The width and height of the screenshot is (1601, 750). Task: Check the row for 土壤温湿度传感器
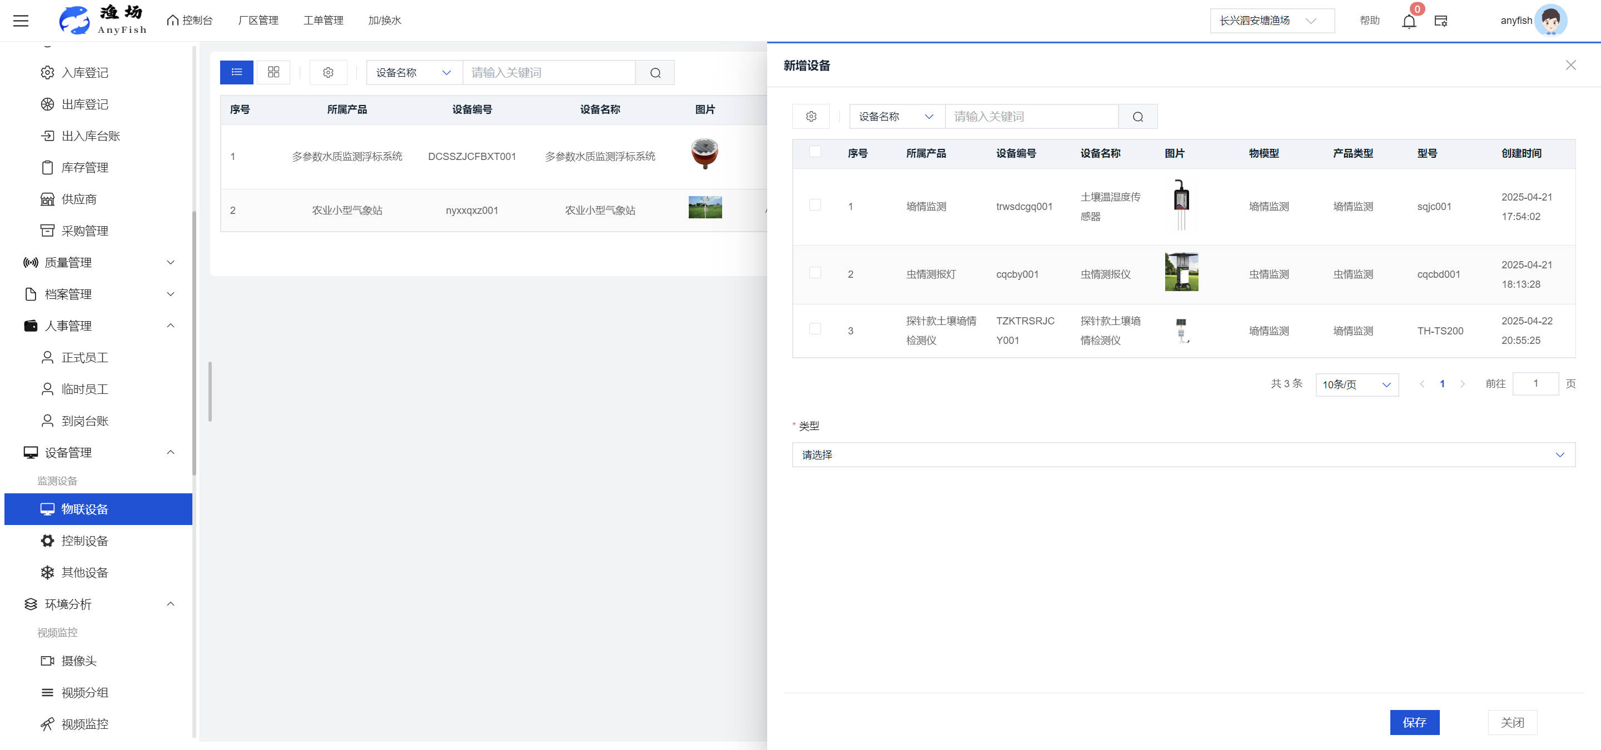coord(815,206)
